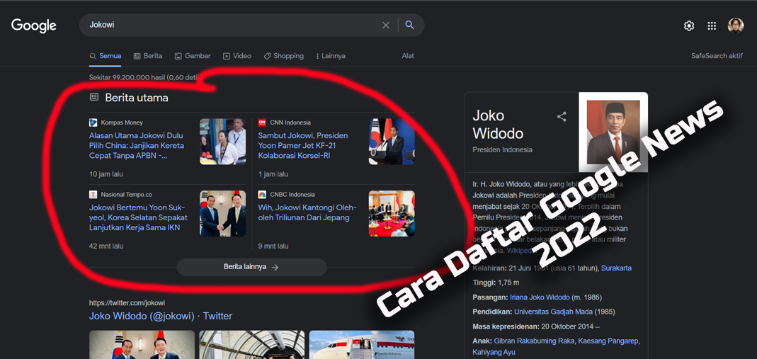Open the Google apps grid icon
Screen dimensions: 757x359
[x=712, y=26]
